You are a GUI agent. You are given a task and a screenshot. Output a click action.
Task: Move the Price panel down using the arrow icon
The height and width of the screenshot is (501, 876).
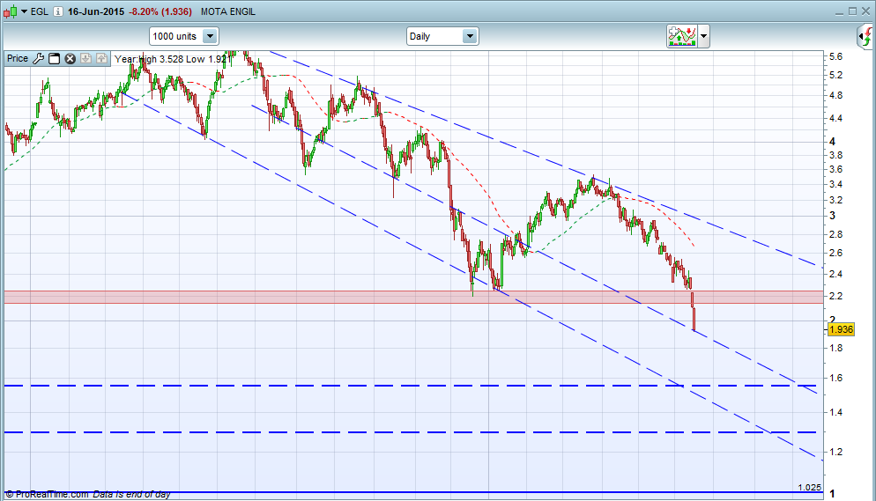tap(85, 59)
